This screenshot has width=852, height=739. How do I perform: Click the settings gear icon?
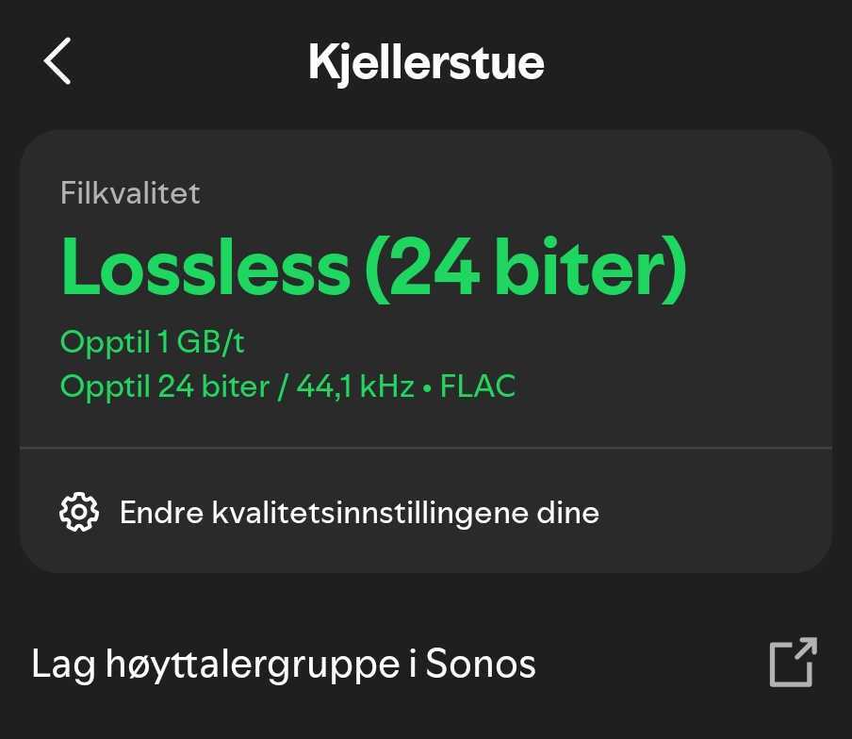click(79, 512)
